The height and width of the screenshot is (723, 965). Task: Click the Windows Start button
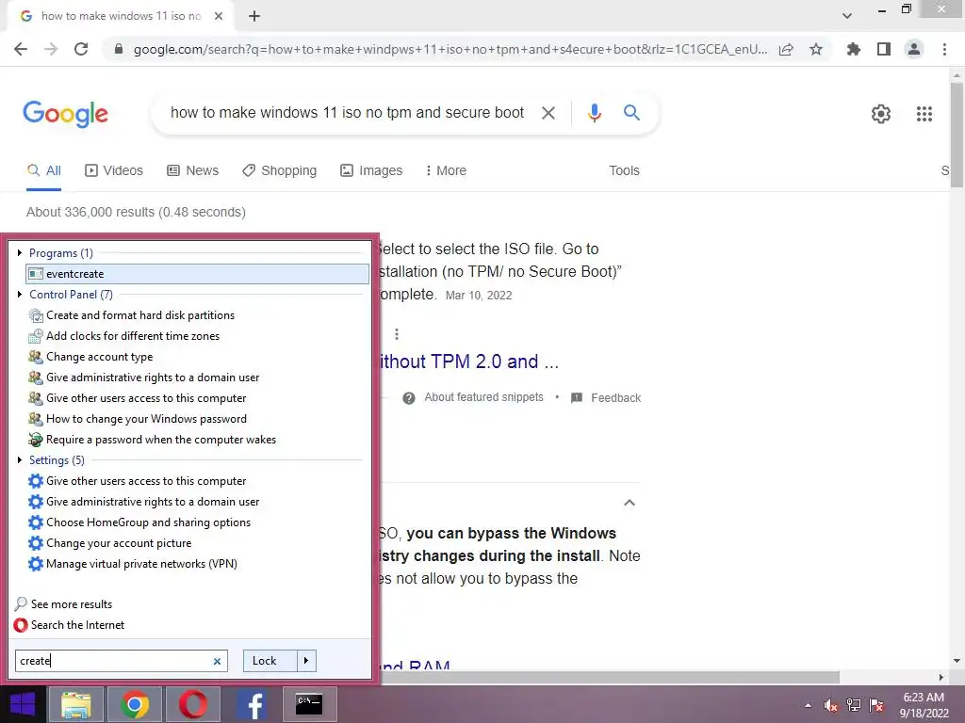23,704
